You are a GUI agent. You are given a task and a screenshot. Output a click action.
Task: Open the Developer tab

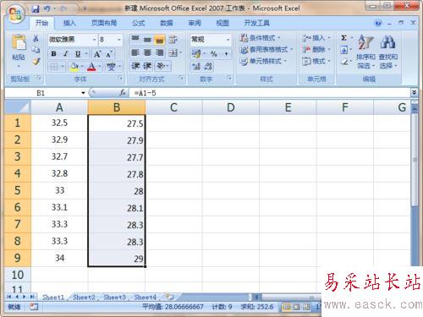[x=256, y=23]
